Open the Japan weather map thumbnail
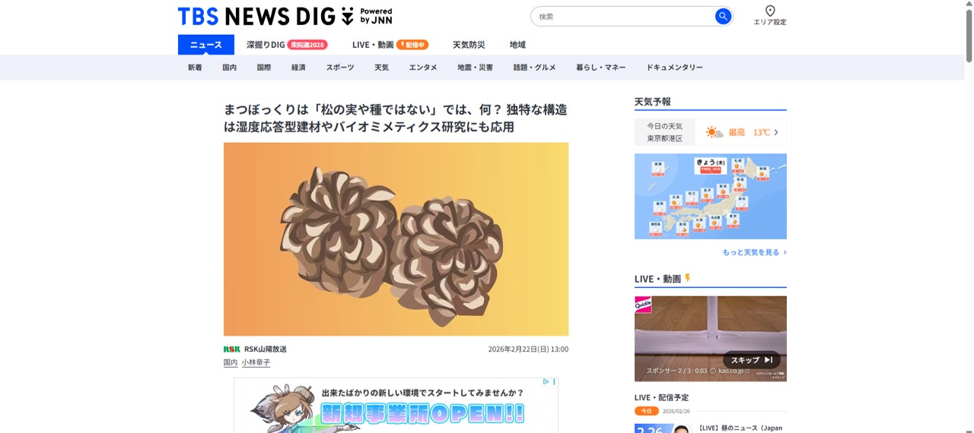 pyautogui.click(x=711, y=196)
